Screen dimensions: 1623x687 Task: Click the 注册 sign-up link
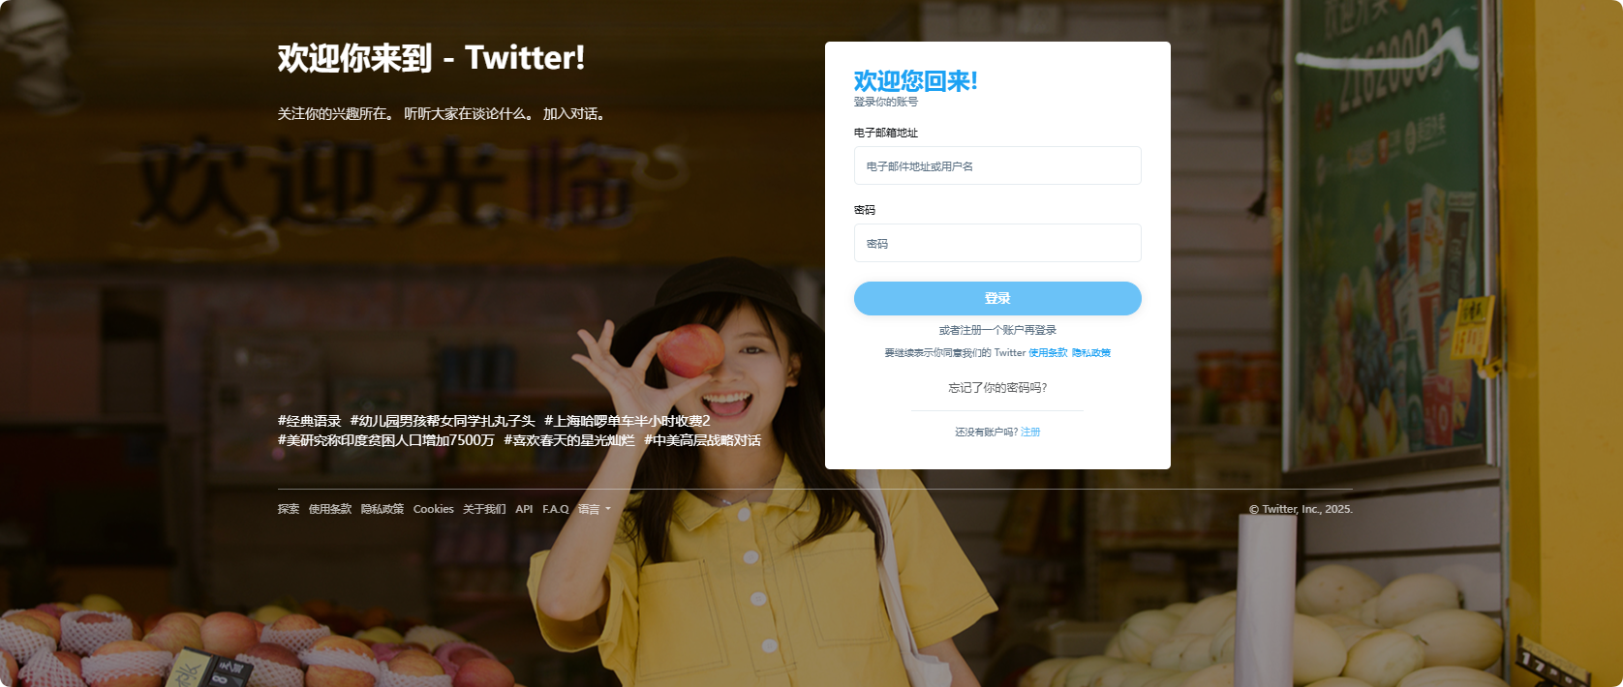(1030, 433)
